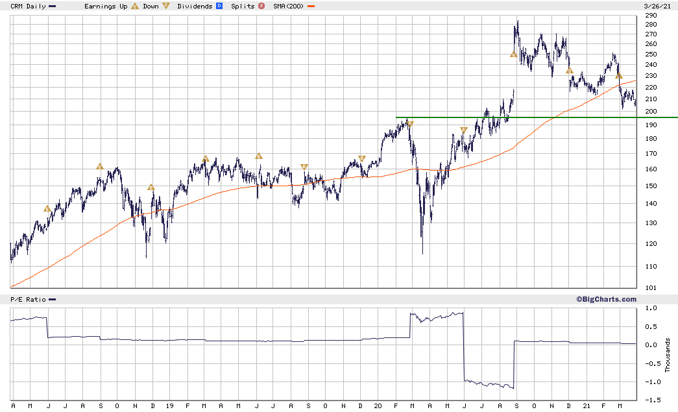Image resolution: width=678 pixels, height=412 pixels.
Task: Select the earnings-up marker from August 2020
Action: pos(514,55)
